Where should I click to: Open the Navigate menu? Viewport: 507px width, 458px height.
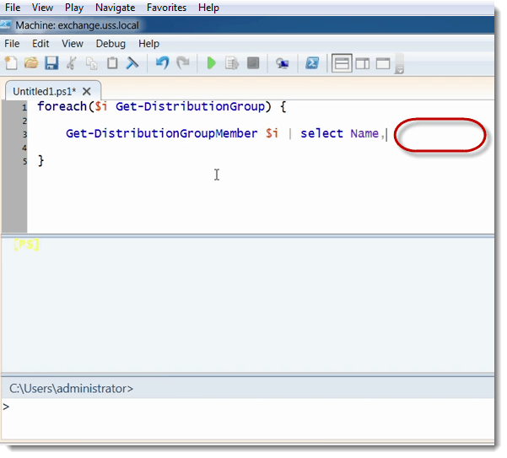115,8
